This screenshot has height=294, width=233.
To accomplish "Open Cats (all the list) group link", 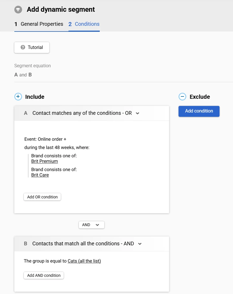I will [84, 261].
